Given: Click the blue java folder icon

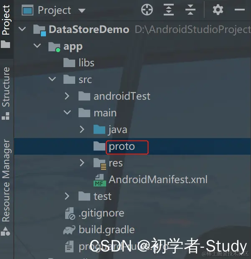Looking at the screenshot, I should tap(99, 129).
